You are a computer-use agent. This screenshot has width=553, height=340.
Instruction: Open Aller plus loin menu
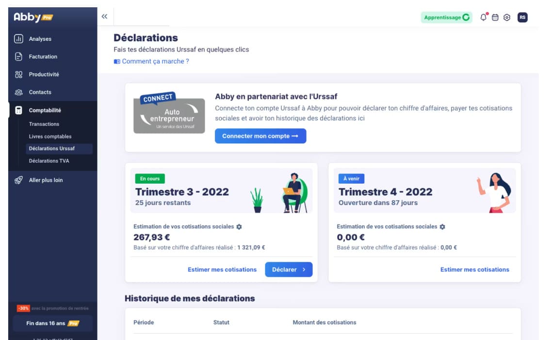pos(46,180)
